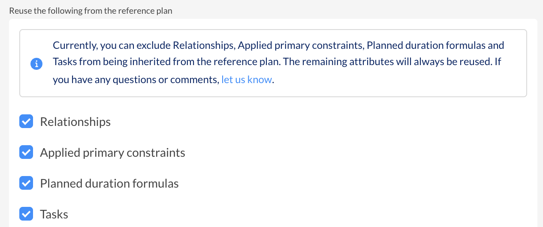
Task: Click 'Tasks from being inherited' in the info notice
Action: pyautogui.click(x=109, y=62)
